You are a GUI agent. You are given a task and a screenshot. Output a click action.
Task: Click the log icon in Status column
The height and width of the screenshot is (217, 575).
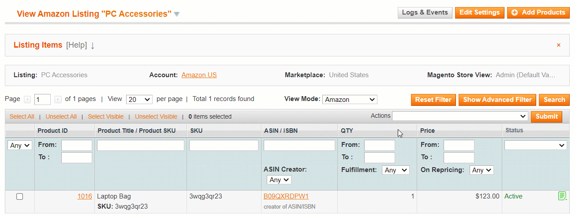tap(562, 196)
